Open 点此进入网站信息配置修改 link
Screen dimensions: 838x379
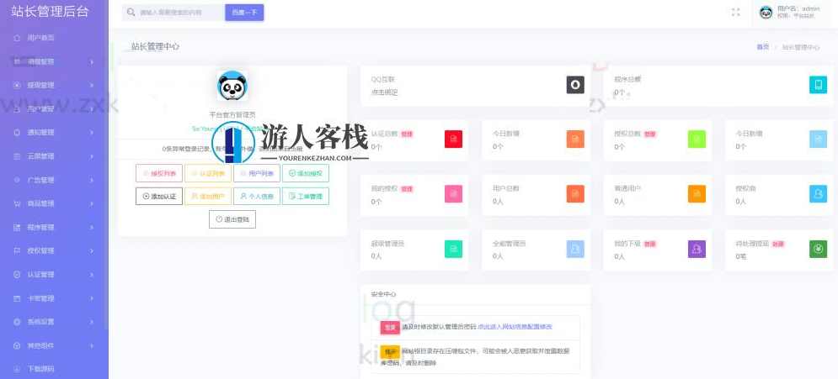coord(515,327)
